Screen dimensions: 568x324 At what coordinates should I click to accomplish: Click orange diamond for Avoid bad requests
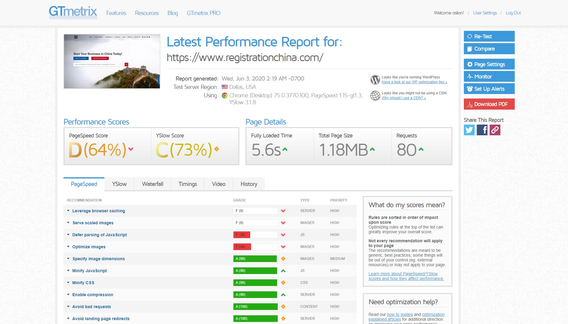[283, 307]
